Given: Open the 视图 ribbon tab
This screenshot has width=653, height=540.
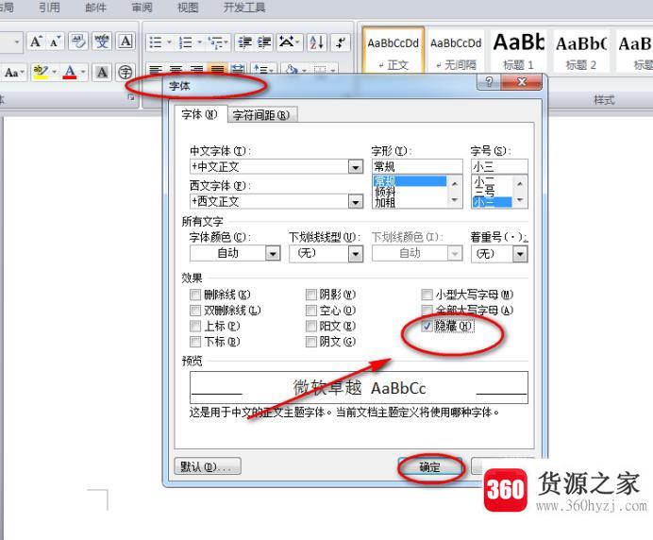Looking at the screenshot, I should (x=188, y=8).
